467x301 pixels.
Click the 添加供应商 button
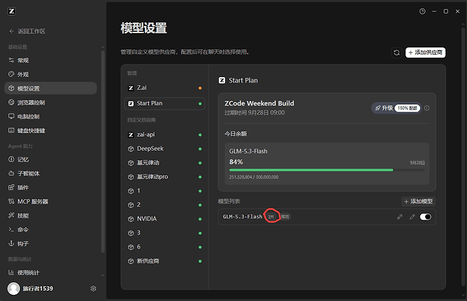pos(425,53)
